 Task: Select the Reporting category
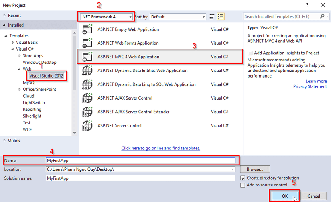[32, 110]
